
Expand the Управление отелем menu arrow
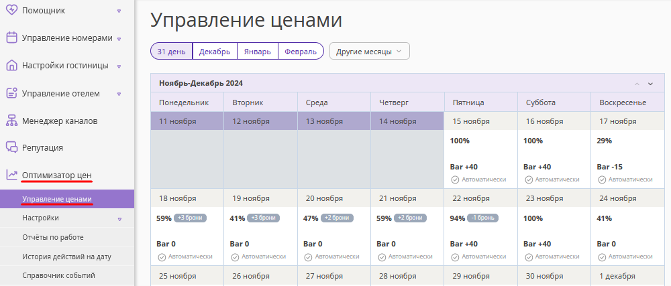[119, 94]
